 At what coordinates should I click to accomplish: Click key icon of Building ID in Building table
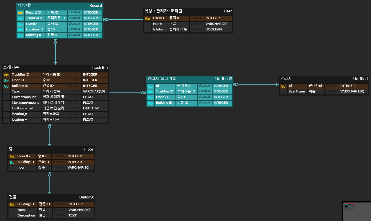coord(12,205)
